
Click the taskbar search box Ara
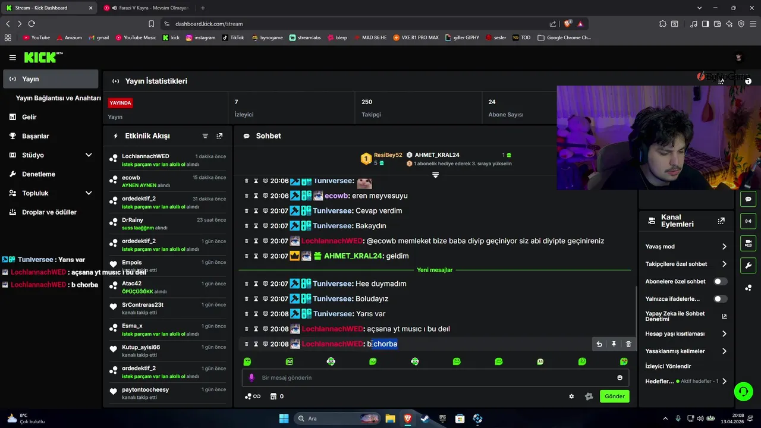click(x=337, y=418)
